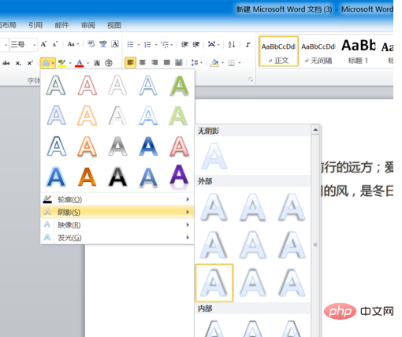The height and width of the screenshot is (337, 402).
Task: Click the numbered list icon
Action: tap(147, 44)
